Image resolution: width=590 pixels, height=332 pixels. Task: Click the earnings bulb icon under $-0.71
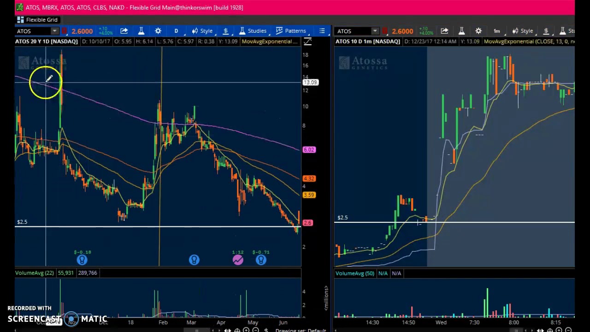[261, 260]
